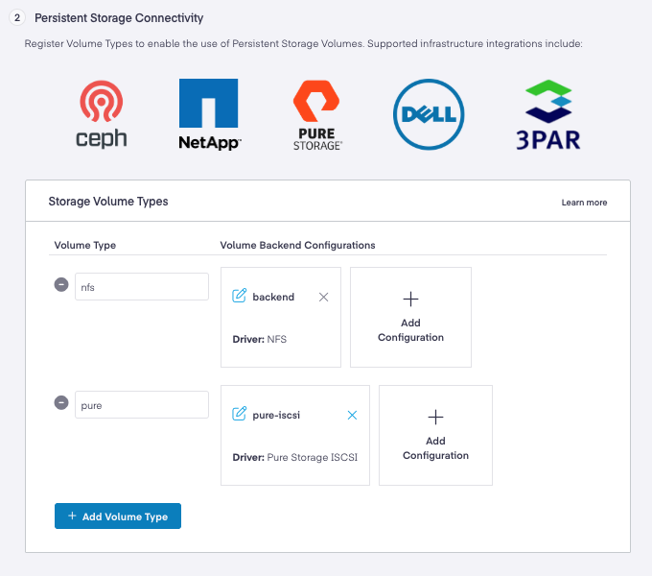652x576 pixels.
Task: Select the pure-iscsi configuration card
Action: point(294,457)
